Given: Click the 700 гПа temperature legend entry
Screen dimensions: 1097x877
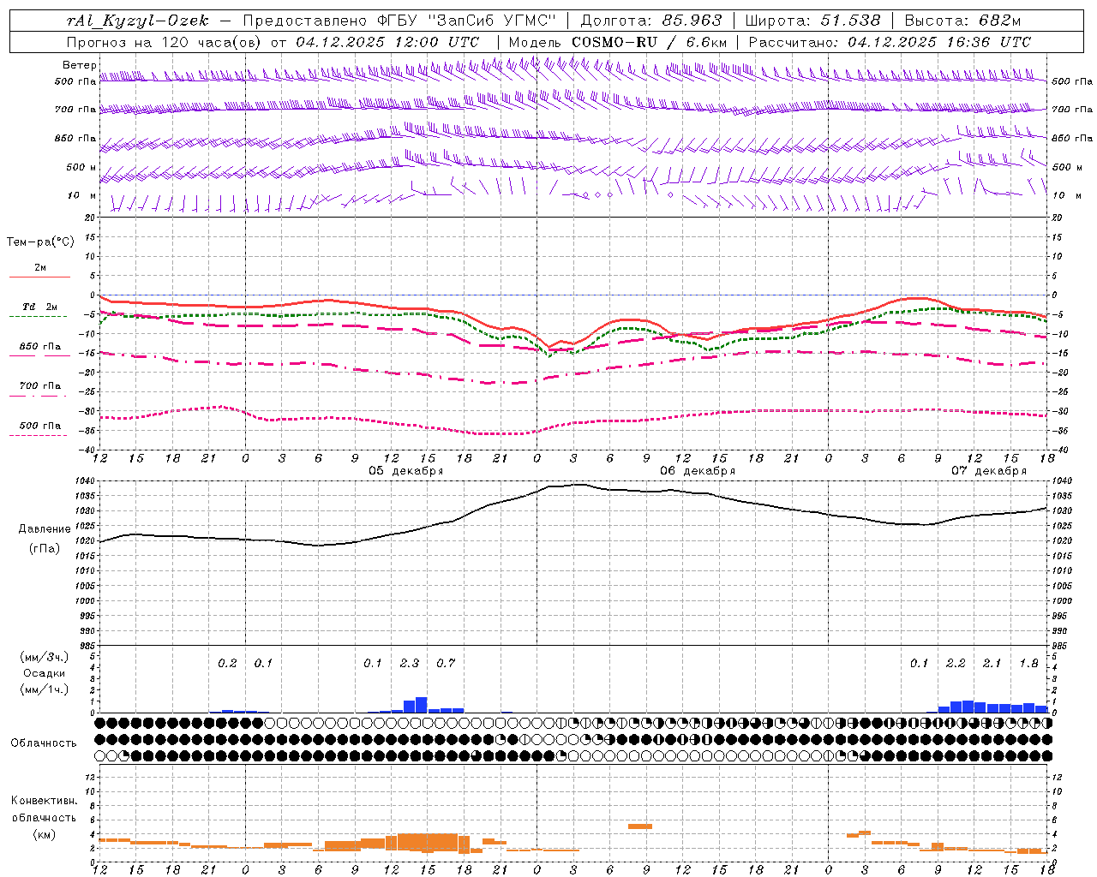Looking at the screenshot, I should point(40,386).
